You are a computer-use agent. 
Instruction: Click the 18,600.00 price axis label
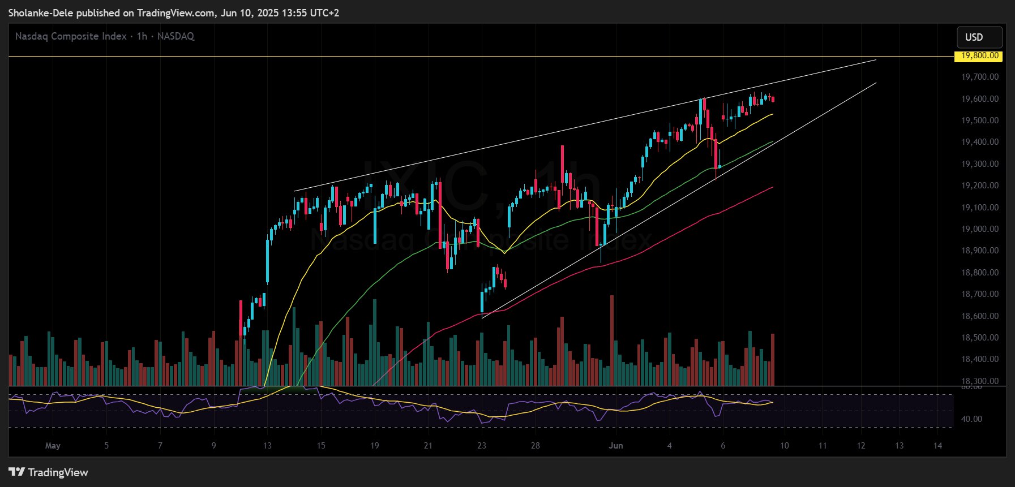click(x=980, y=316)
